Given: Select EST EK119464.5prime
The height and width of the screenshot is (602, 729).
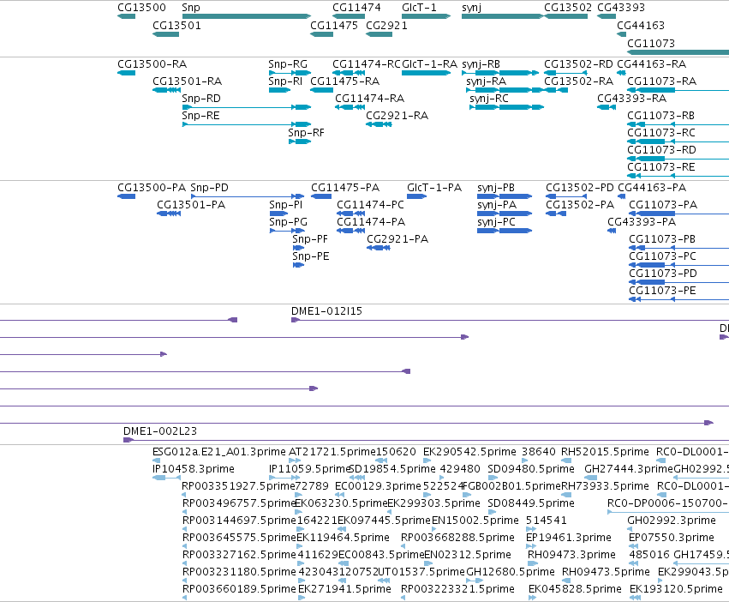Looking at the screenshot, I should [302, 546].
